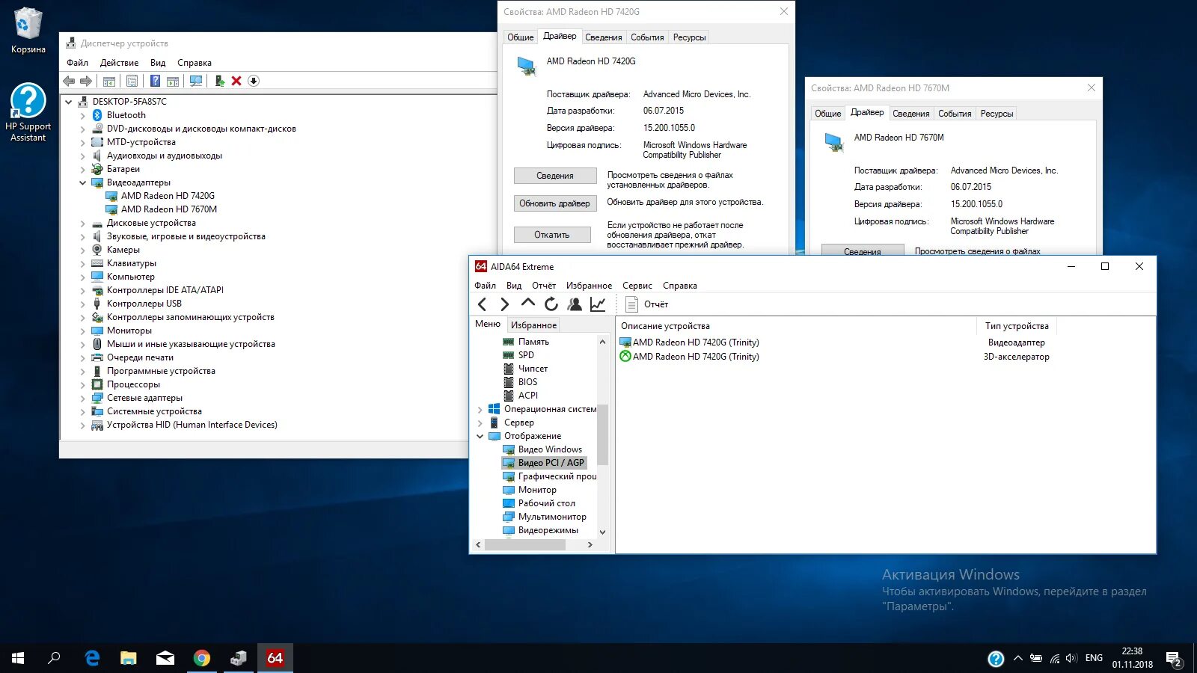Open Google Chrome from taskbar
Image resolution: width=1197 pixels, height=673 pixels.
pyautogui.click(x=202, y=658)
